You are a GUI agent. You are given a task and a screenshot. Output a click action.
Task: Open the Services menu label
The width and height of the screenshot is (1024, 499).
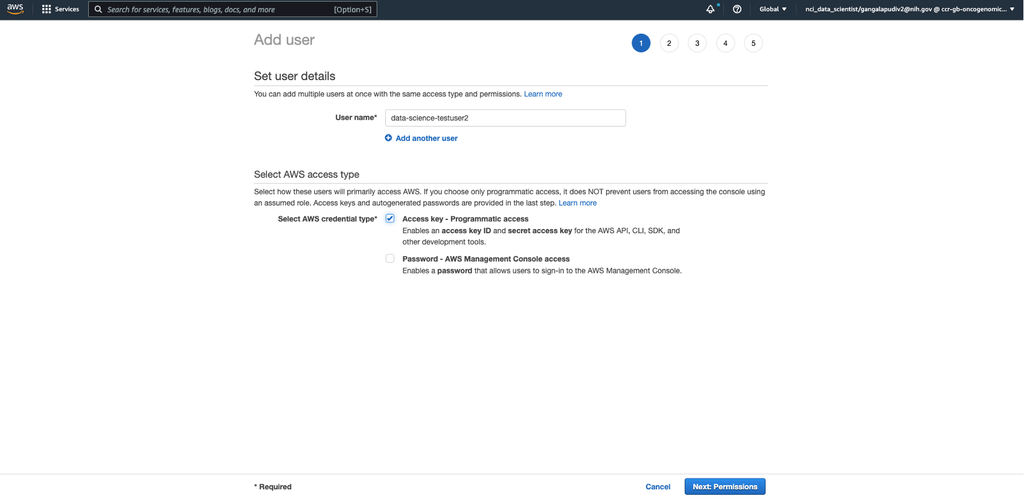point(67,9)
